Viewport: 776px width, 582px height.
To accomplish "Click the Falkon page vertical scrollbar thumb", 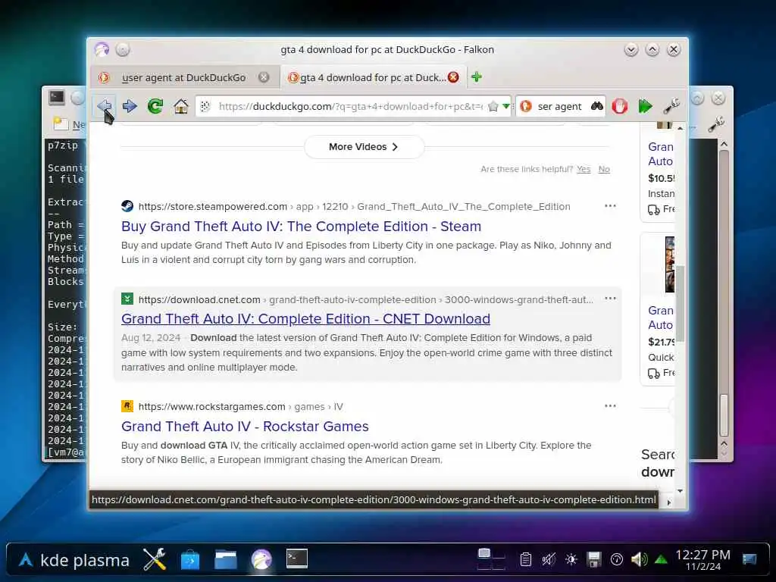I will tap(681, 303).
